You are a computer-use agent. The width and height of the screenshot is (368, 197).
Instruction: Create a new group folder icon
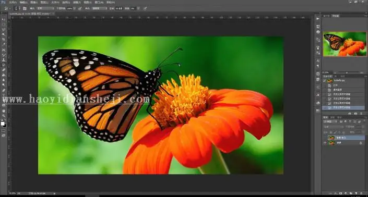coord(351,193)
